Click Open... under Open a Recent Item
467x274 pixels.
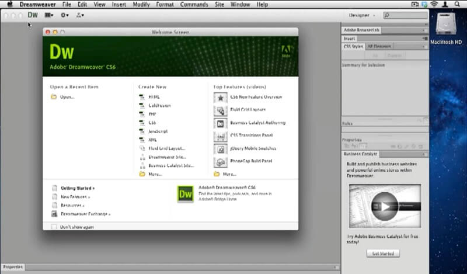(67, 97)
